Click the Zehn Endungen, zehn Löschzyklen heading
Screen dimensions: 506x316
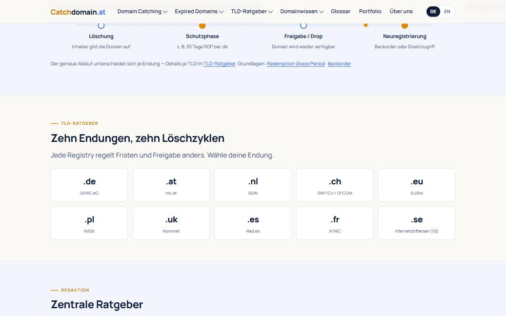pyautogui.click(x=138, y=138)
